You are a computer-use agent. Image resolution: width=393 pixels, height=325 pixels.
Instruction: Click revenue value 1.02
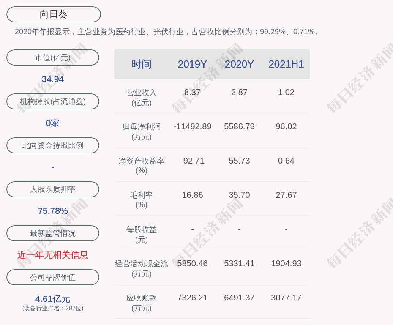pyautogui.click(x=286, y=92)
